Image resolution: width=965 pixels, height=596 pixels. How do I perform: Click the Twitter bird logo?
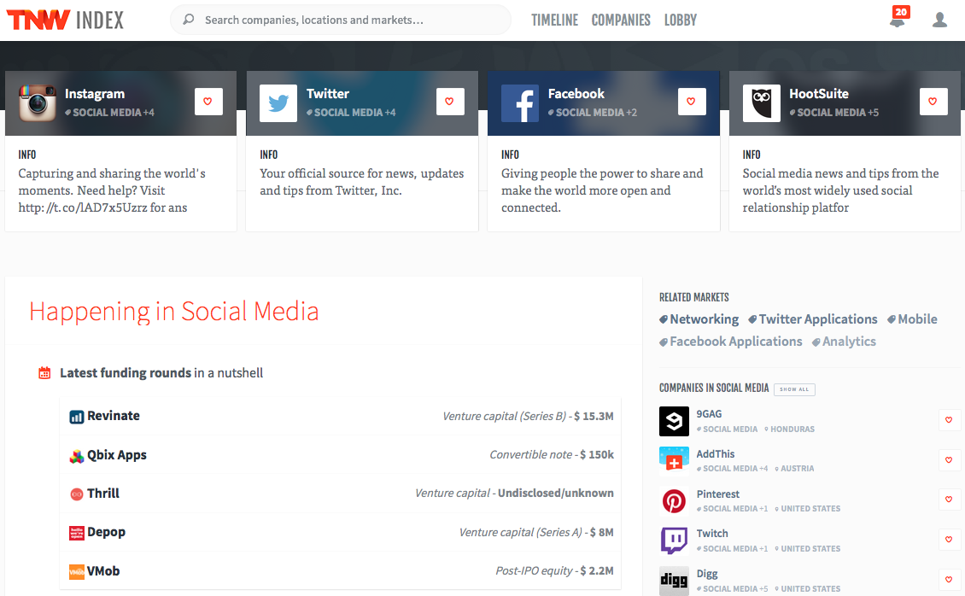[x=278, y=103]
